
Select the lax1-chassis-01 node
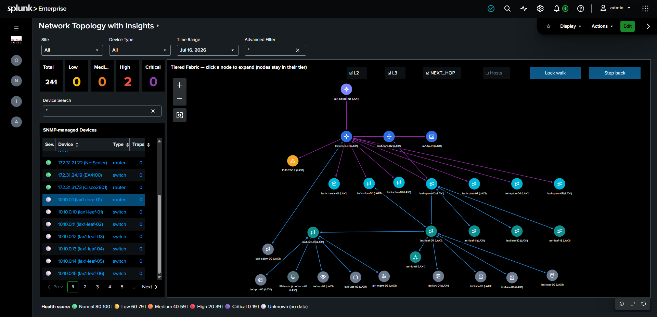(x=334, y=184)
